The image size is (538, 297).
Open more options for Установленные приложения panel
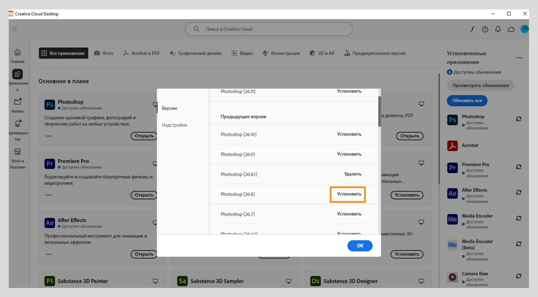(x=519, y=58)
